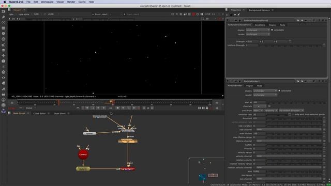Select the Camera2 node in node graph
Viewport: 331px width, 186px height.
pyautogui.click(x=83, y=154)
